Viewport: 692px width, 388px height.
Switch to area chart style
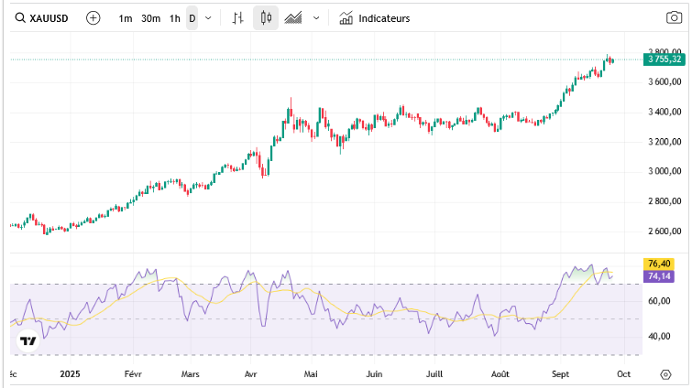click(294, 18)
